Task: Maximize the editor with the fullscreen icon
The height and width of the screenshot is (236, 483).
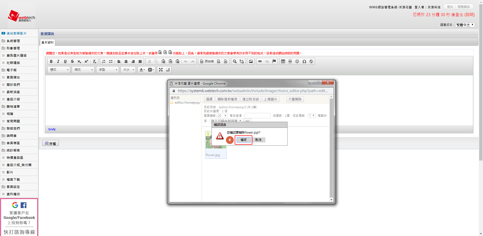Action: (x=161, y=70)
